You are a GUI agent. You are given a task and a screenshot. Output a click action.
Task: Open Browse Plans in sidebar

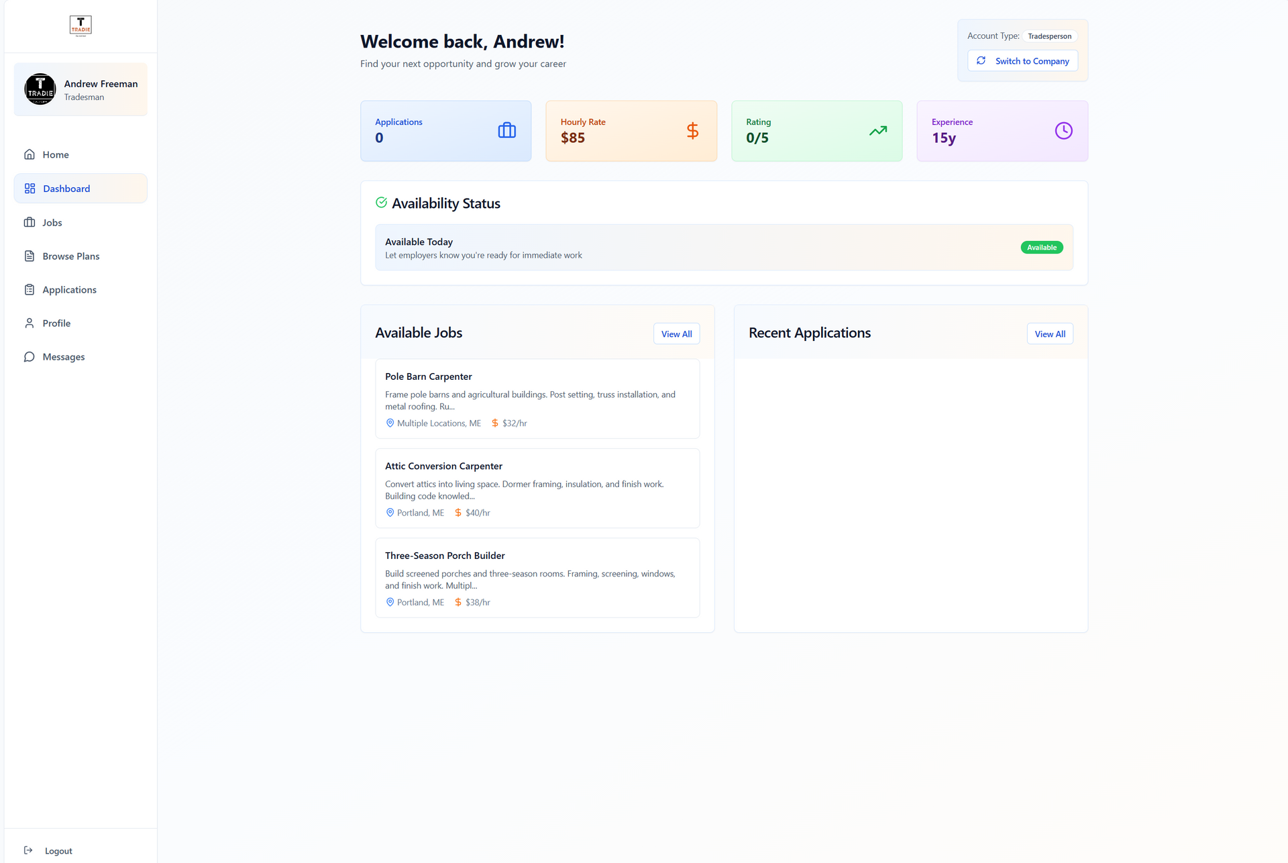(x=70, y=256)
